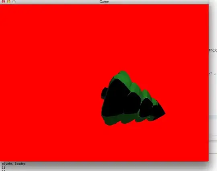Click the Game window title text

(x=104, y=2)
